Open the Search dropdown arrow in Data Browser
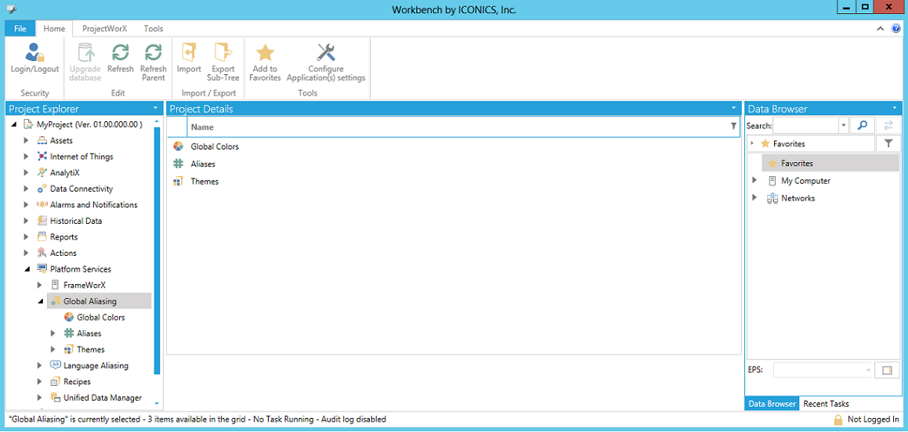 (843, 125)
